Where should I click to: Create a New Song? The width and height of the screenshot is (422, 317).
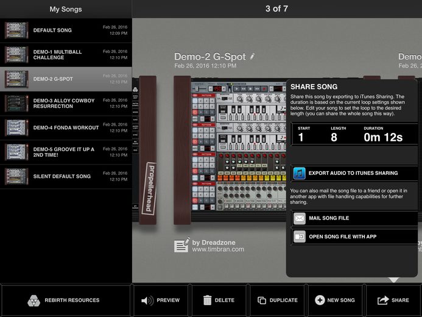tap(336, 300)
